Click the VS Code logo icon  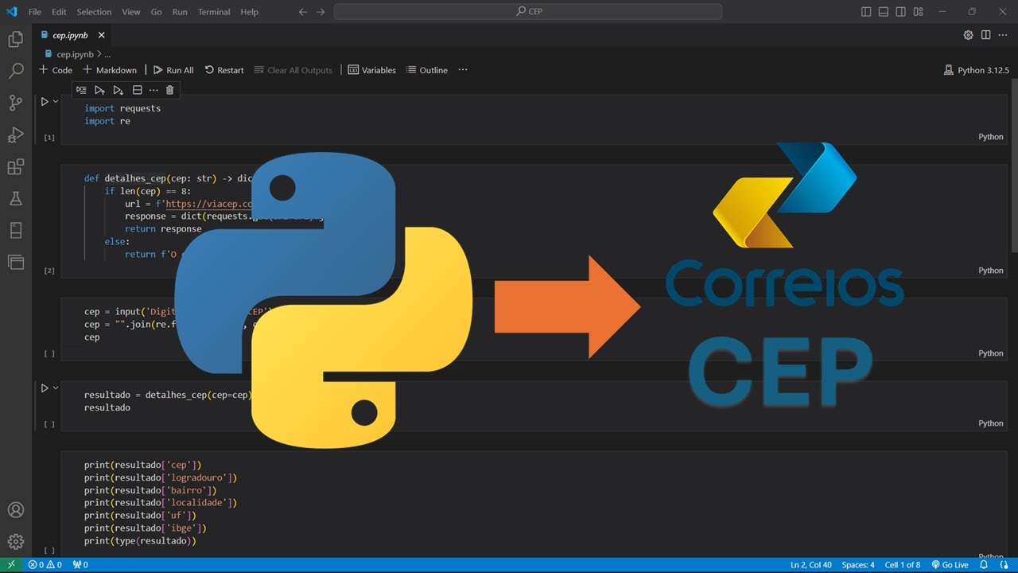pyautogui.click(x=11, y=12)
